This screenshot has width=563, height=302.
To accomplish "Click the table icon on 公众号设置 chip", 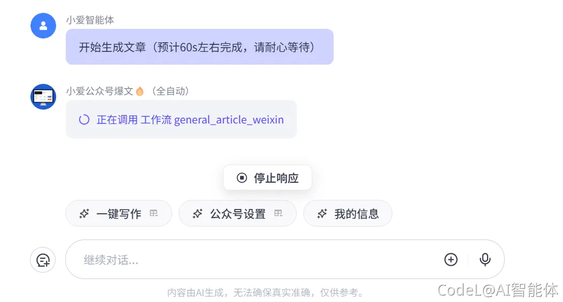I will pyautogui.click(x=278, y=213).
